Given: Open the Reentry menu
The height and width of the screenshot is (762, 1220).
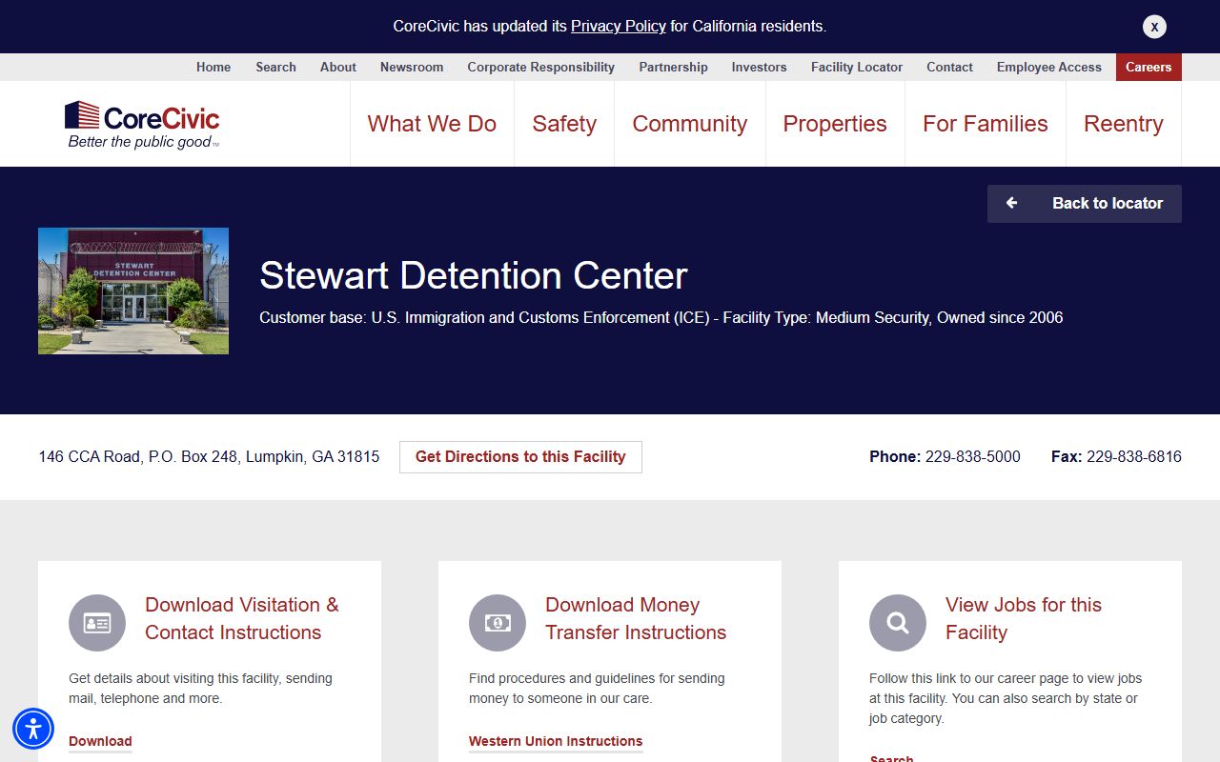Looking at the screenshot, I should (x=1124, y=124).
